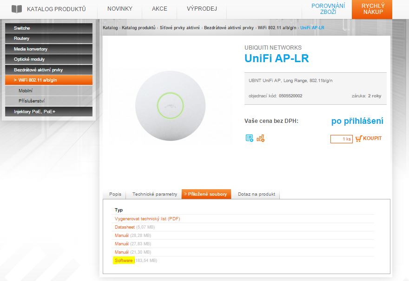The width and height of the screenshot is (409, 281).
Task: Click UniFi AP-LR breadcrumb
Action: [x=312, y=27]
